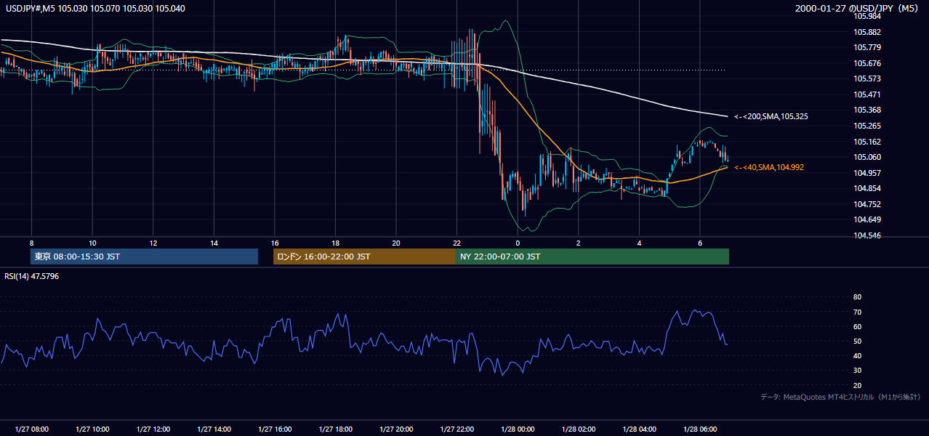
Task: Select the 40 SMA label 104.992
Action: pos(769,167)
